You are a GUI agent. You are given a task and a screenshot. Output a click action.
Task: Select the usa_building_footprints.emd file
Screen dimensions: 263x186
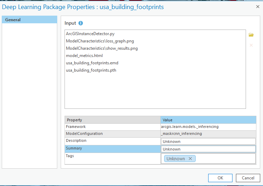92,63
